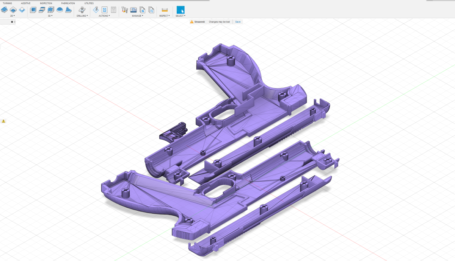Switch to the UTILITIES tab
The height and width of the screenshot is (261, 455).
[x=89, y=3]
